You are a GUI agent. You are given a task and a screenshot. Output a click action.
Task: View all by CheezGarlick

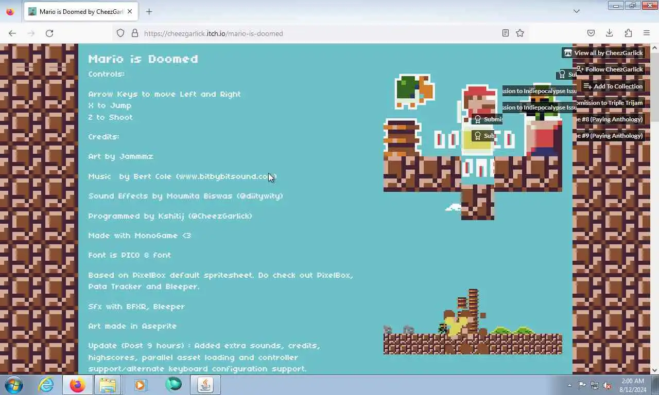click(x=603, y=52)
